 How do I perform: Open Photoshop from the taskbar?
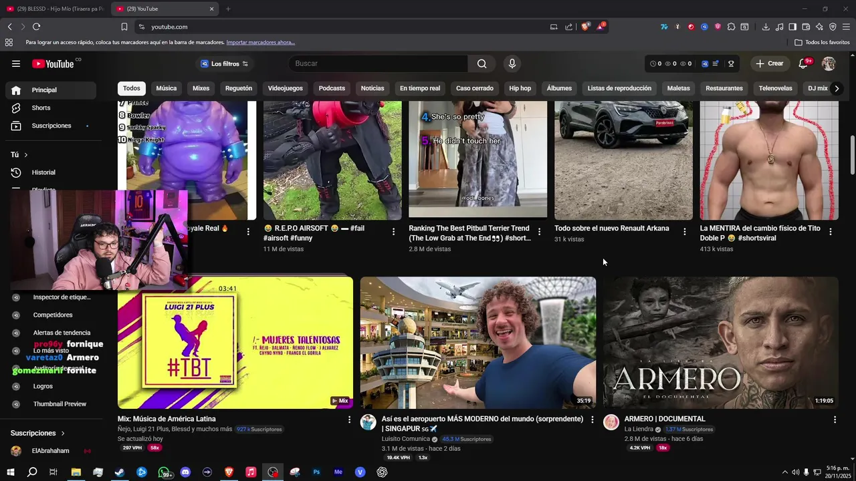pos(316,472)
